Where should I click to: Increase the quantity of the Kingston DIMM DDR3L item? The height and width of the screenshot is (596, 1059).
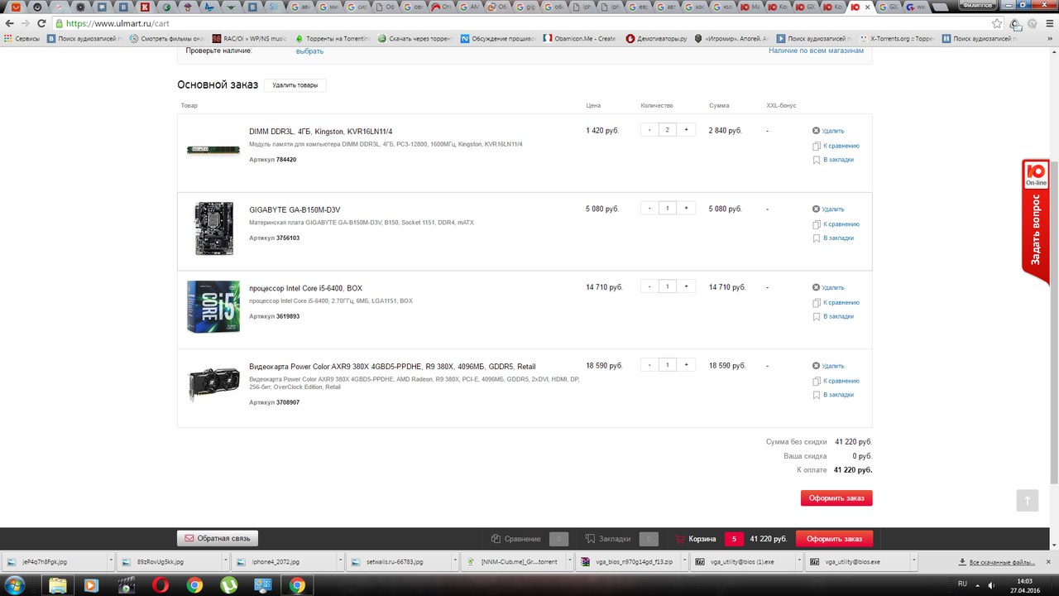click(x=686, y=130)
